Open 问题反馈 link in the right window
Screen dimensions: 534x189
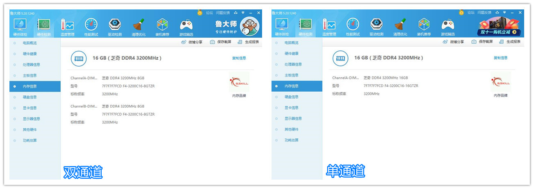485,13
